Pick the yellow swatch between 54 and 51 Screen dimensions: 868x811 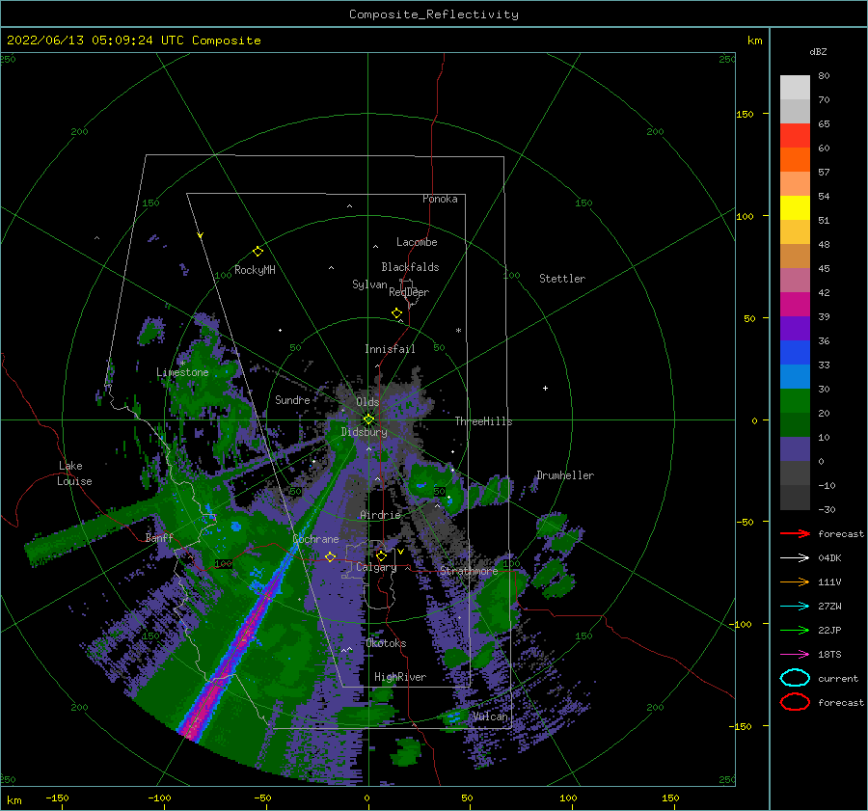click(x=795, y=207)
